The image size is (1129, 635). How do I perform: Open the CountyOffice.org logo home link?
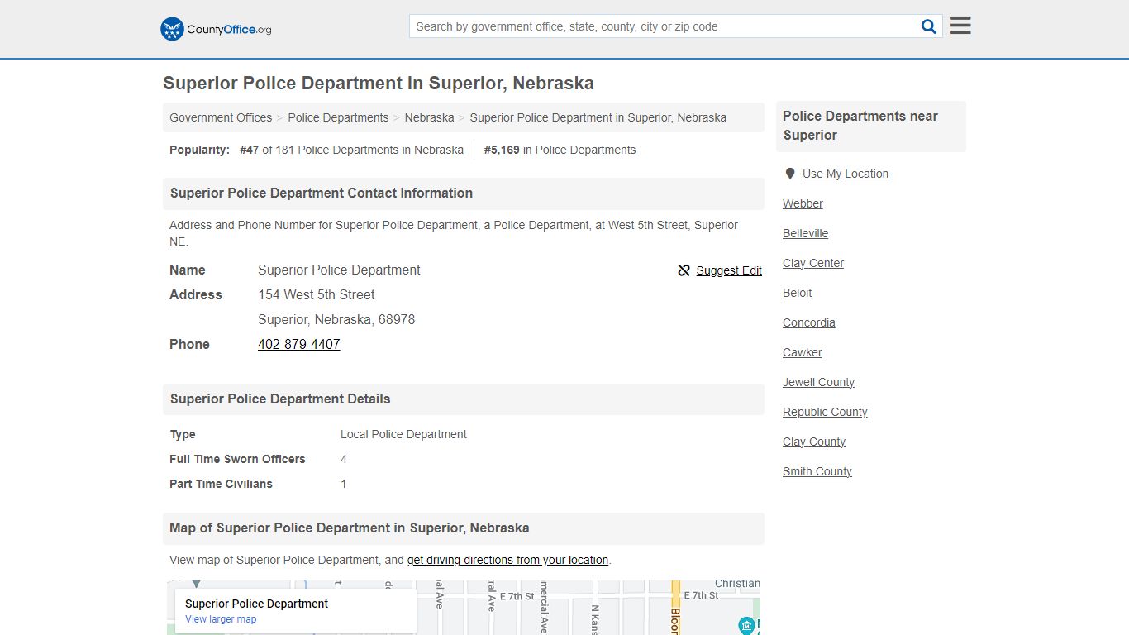216,29
